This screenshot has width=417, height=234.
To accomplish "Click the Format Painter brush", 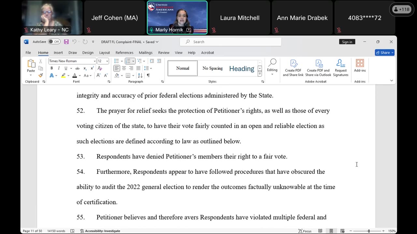I will (41, 75).
